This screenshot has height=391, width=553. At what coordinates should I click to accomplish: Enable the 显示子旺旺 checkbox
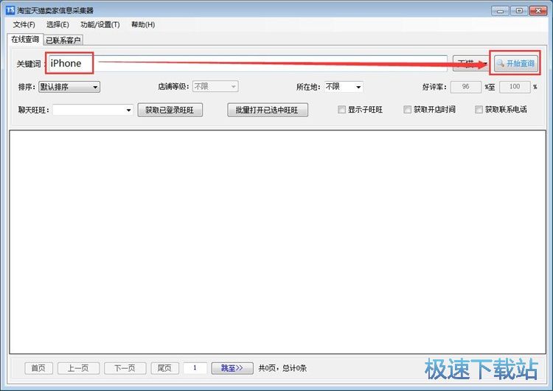pos(341,110)
